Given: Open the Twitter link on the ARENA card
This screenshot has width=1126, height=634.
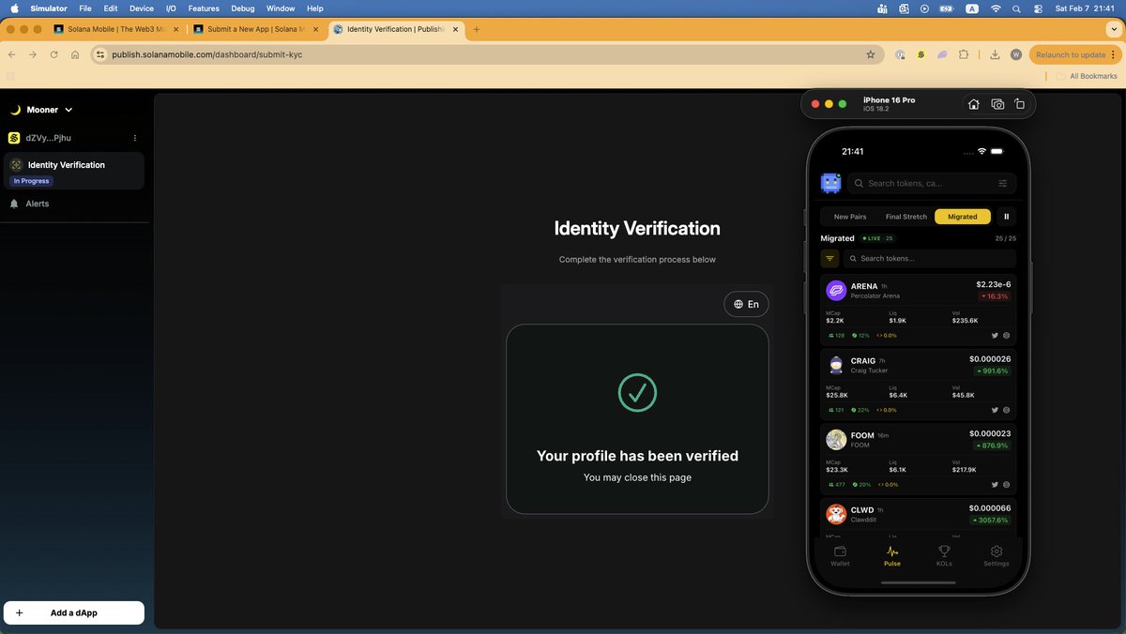Looking at the screenshot, I should 995,335.
